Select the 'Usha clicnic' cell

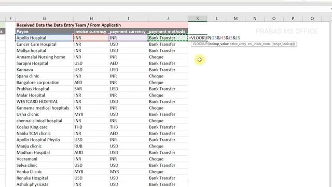click(44, 114)
